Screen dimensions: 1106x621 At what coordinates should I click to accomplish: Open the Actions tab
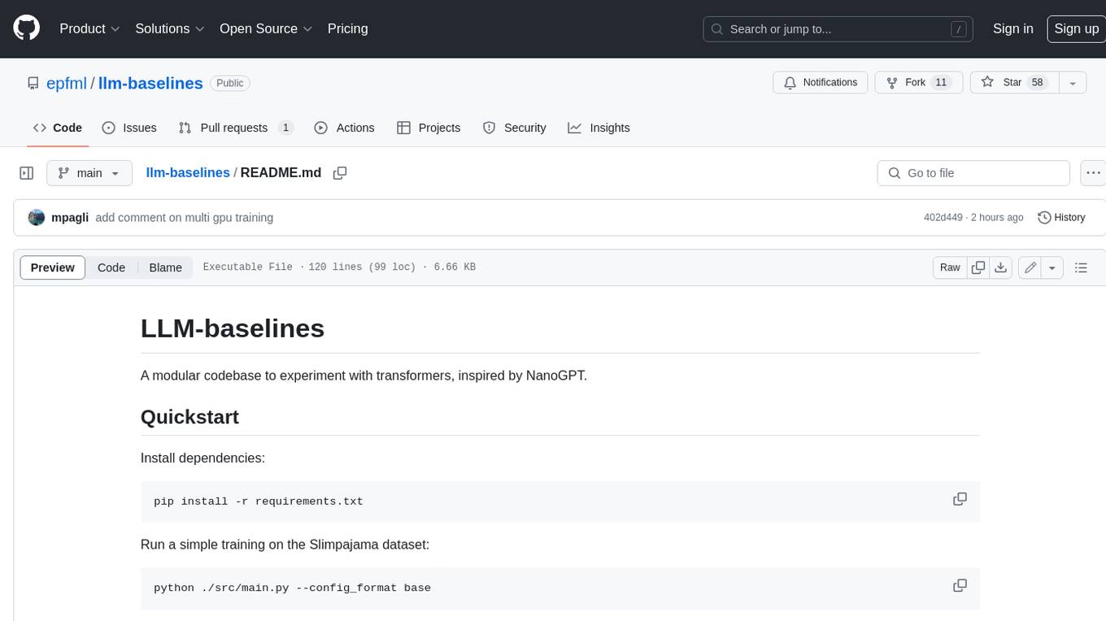point(344,128)
